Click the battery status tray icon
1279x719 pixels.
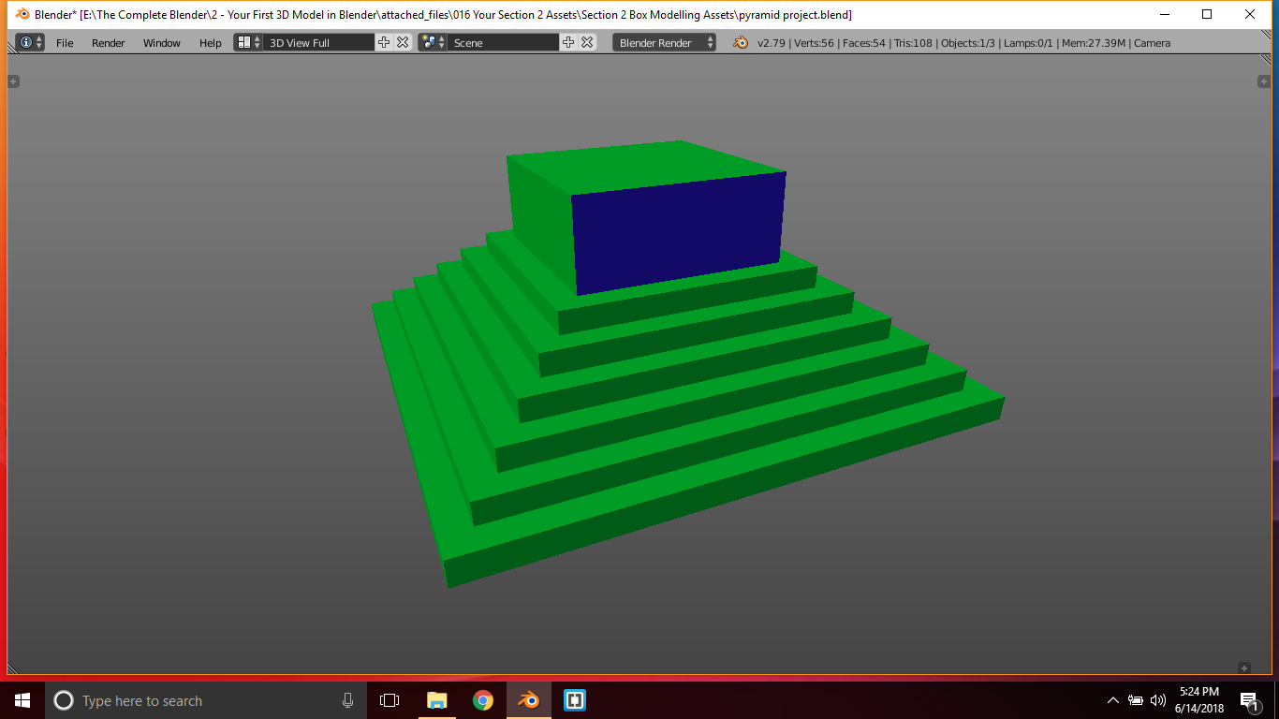pos(1136,700)
